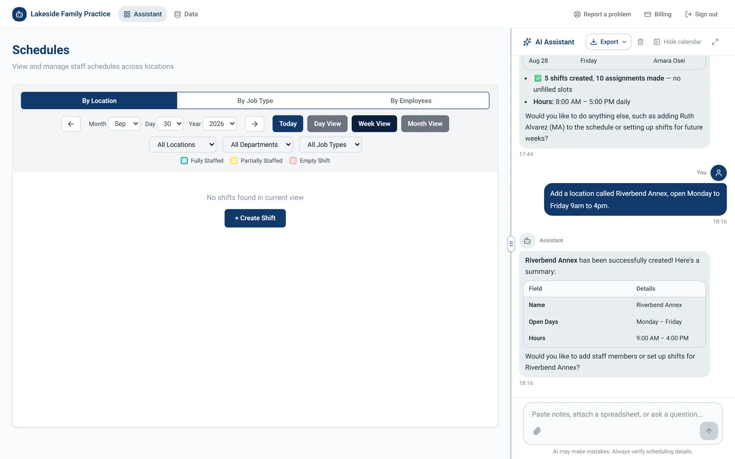Click the Lakeside Family Practice logo icon

19,14
